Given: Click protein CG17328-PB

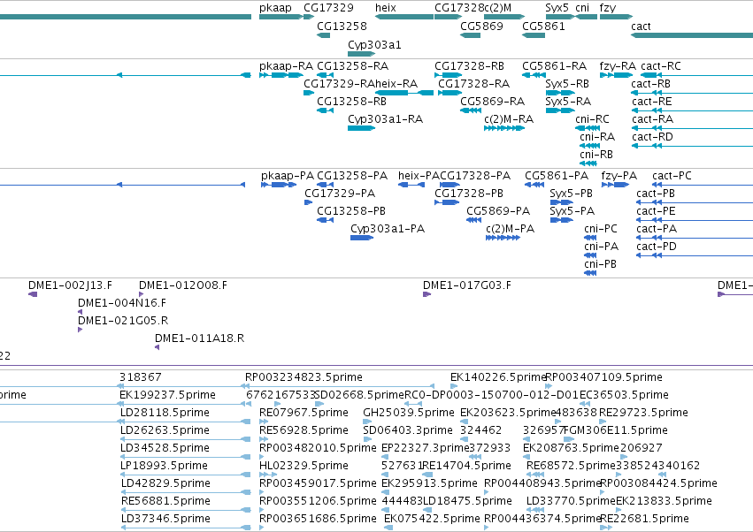Looking at the screenshot, I should point(469,194).
